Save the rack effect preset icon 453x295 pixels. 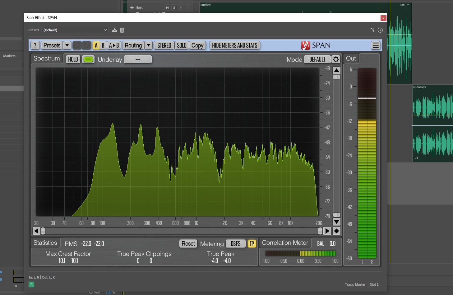pos(115,30)
